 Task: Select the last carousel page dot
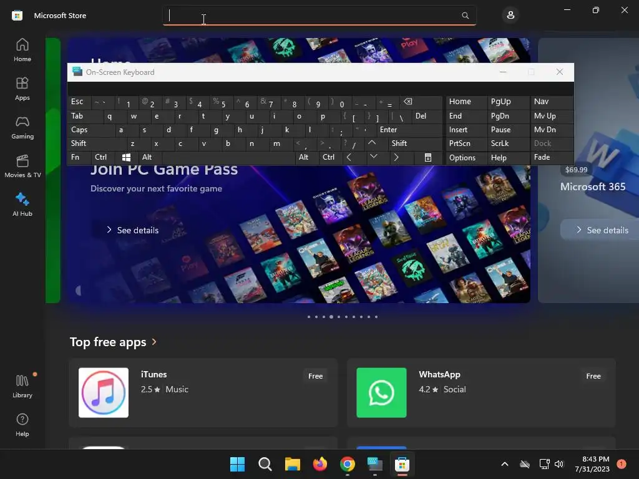376,316
